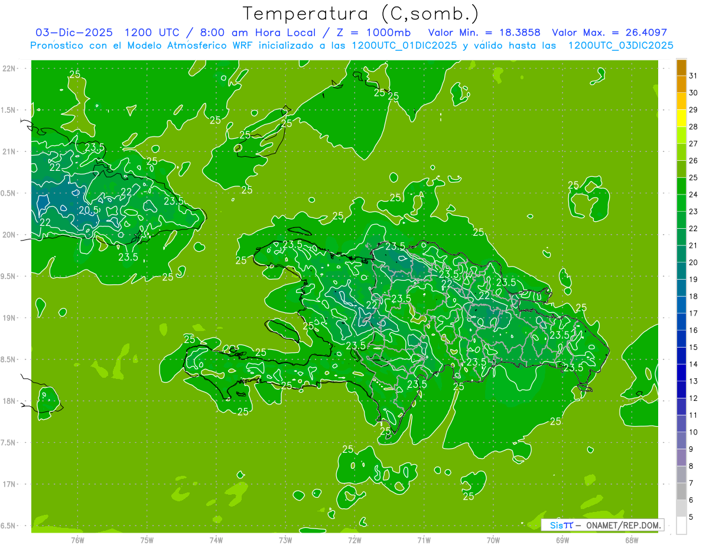
Task: Click the "74W" longitude axis label
Action: (216, 540)
